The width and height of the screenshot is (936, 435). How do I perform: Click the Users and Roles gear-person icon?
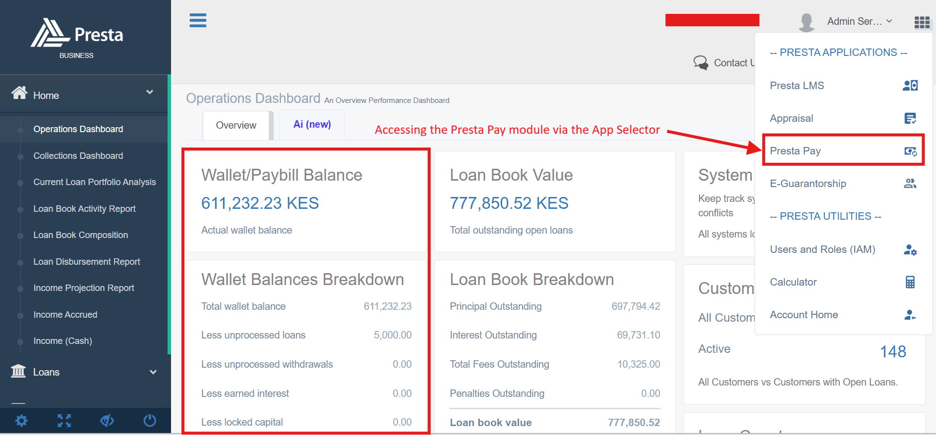click(910, 249)
